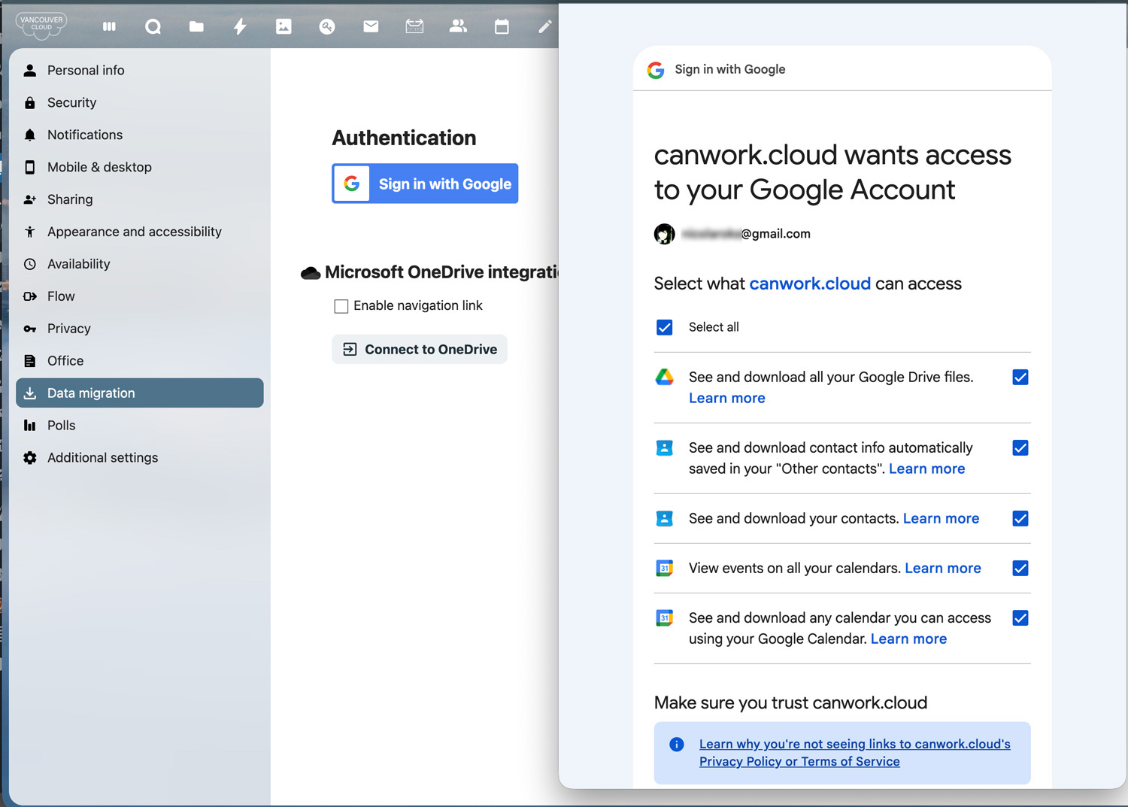Uncheck Select all permissions
Screen dimensions: 1128x807
click(x=665, y=327)
